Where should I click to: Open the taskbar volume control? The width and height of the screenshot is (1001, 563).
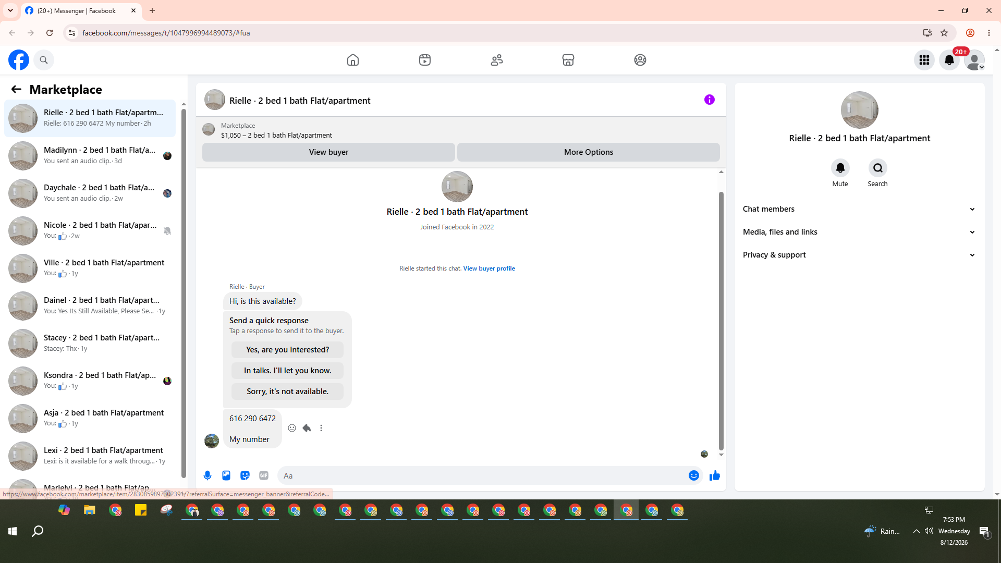click(929, 531)
